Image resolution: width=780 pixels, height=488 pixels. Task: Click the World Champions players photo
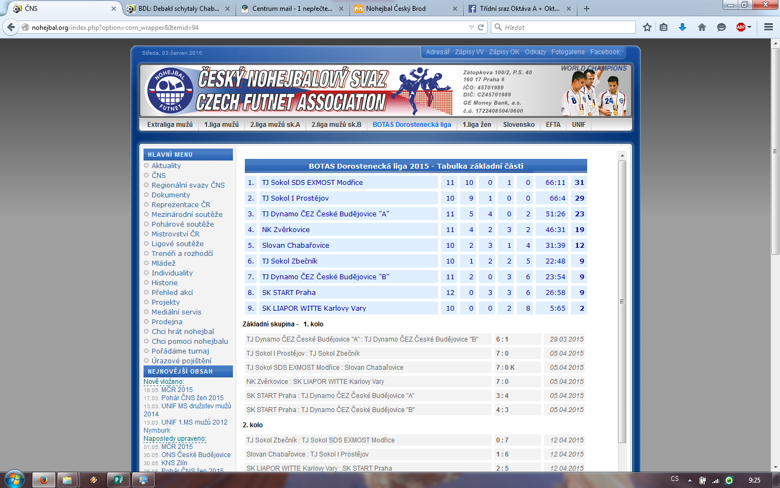coord(595,91)
